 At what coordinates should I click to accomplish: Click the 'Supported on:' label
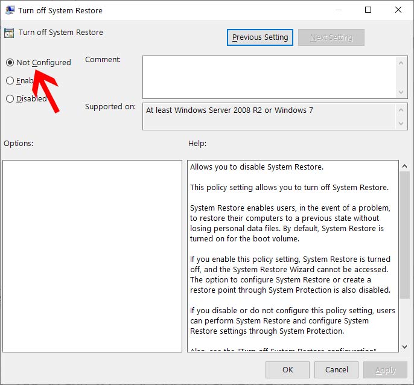(x=110, y=107)
